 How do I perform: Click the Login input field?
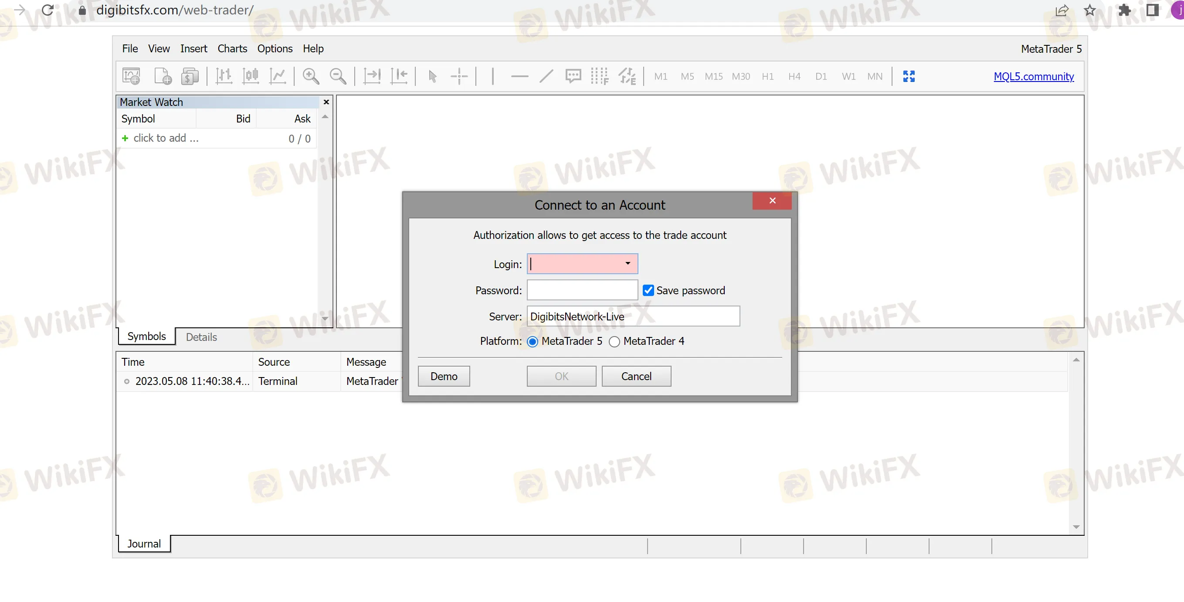pyautogui.click(x=581, y=263)
